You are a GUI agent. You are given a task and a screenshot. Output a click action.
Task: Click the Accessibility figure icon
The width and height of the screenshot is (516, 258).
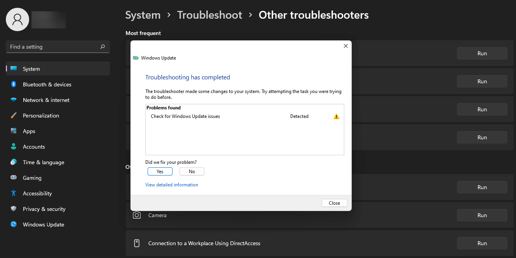tap(14, 193)
